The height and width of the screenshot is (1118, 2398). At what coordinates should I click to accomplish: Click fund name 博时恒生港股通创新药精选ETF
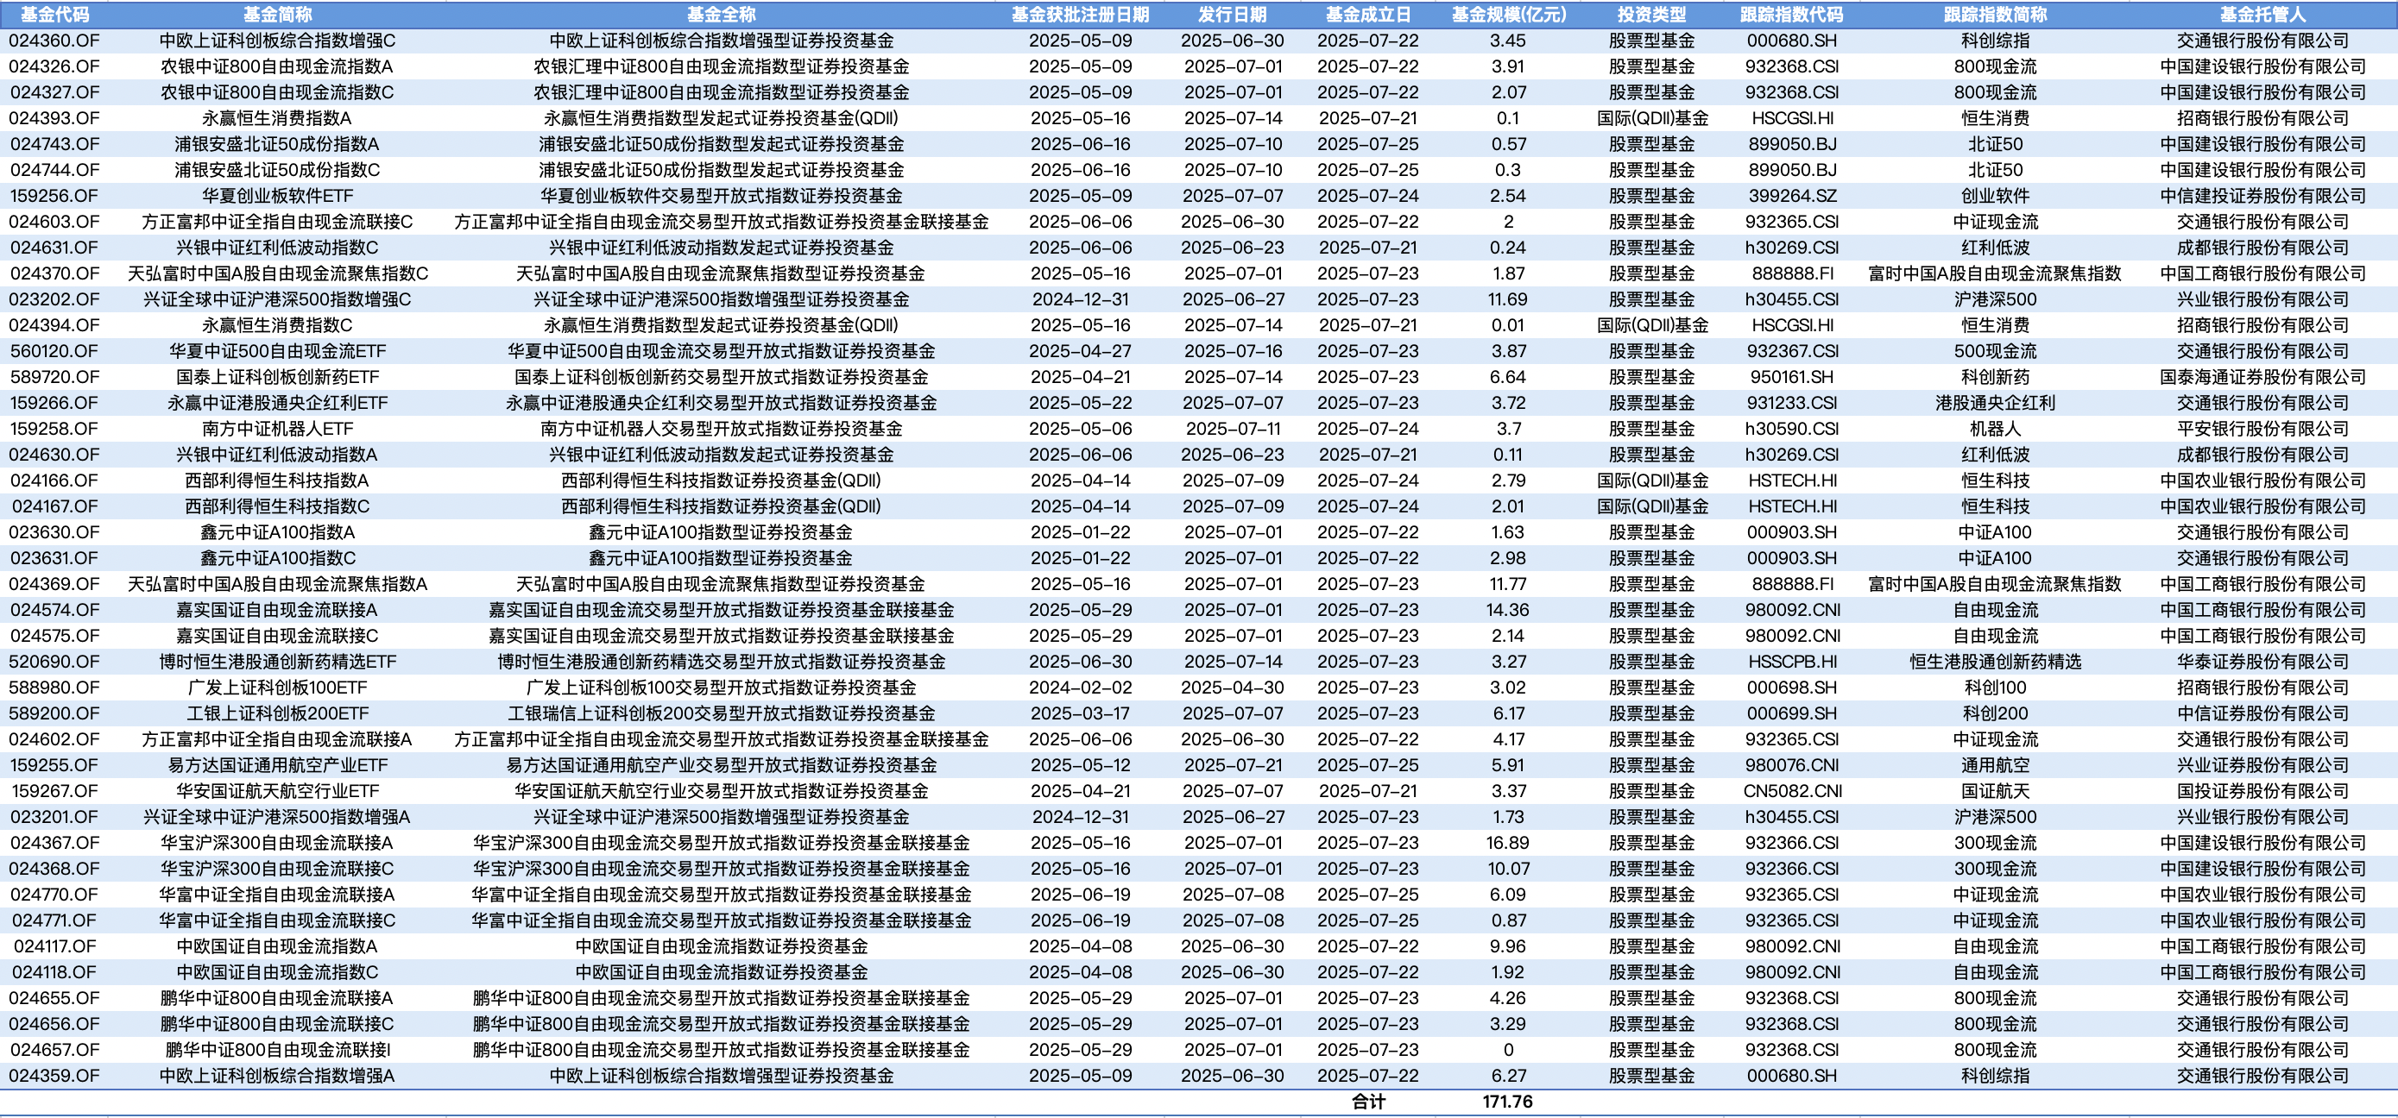[277, 662]
